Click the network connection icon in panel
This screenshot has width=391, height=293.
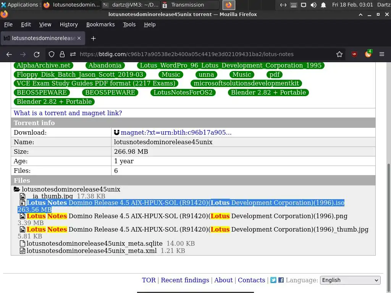pyautogui.click(x=283, y=5)
